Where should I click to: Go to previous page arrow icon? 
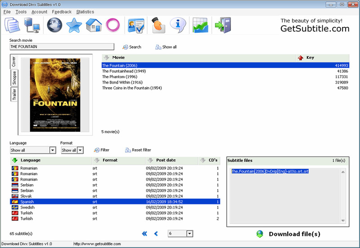tap(156, 234)
